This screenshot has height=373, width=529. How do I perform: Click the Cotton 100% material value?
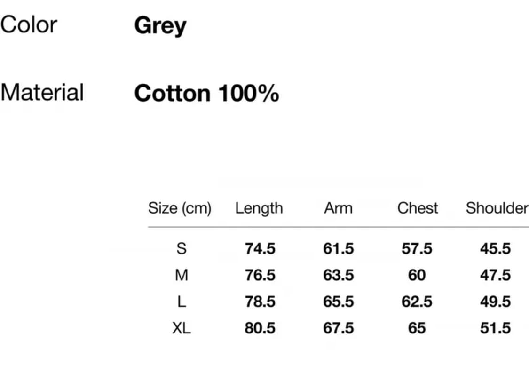click(206, 93)
